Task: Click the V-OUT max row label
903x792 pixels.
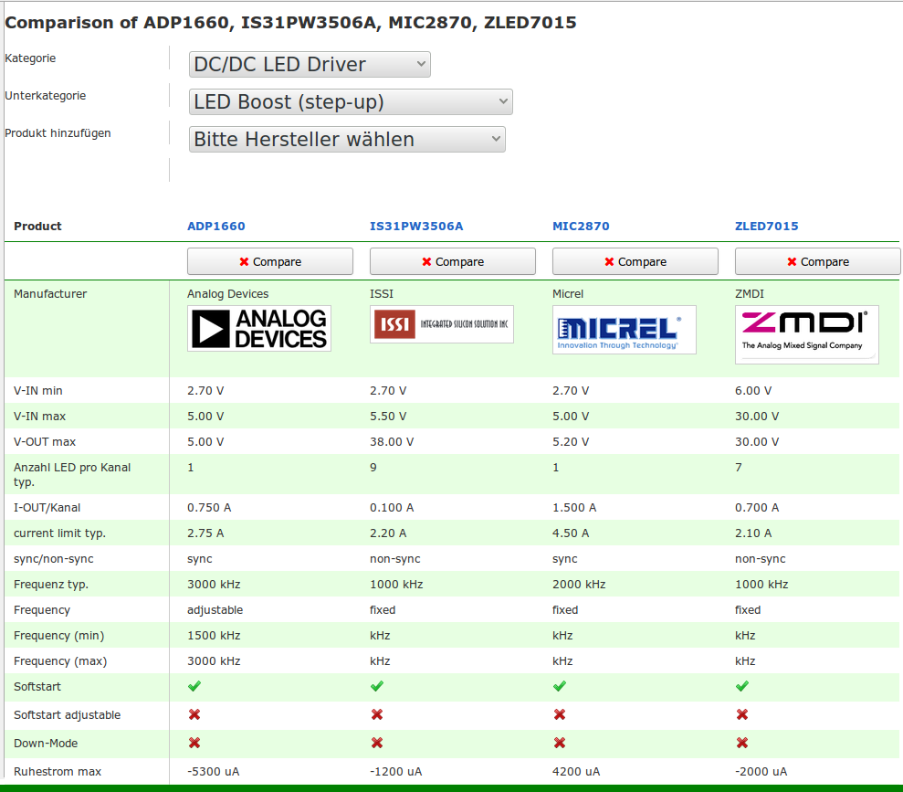Action: (x=45, y=442)
